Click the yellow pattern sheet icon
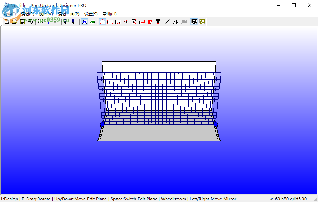This screenshot has height=202, width=318. pos(202,22)
